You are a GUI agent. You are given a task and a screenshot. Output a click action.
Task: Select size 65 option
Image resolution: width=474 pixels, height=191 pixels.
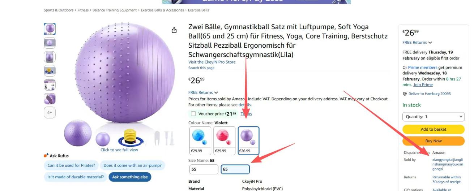point(235,169)
